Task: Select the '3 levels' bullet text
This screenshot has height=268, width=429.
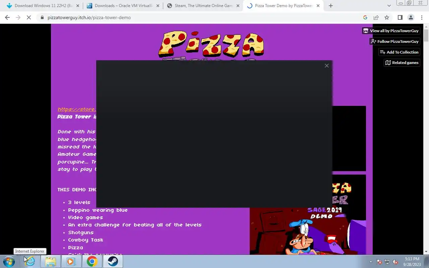Action: [x=79, y=202]
